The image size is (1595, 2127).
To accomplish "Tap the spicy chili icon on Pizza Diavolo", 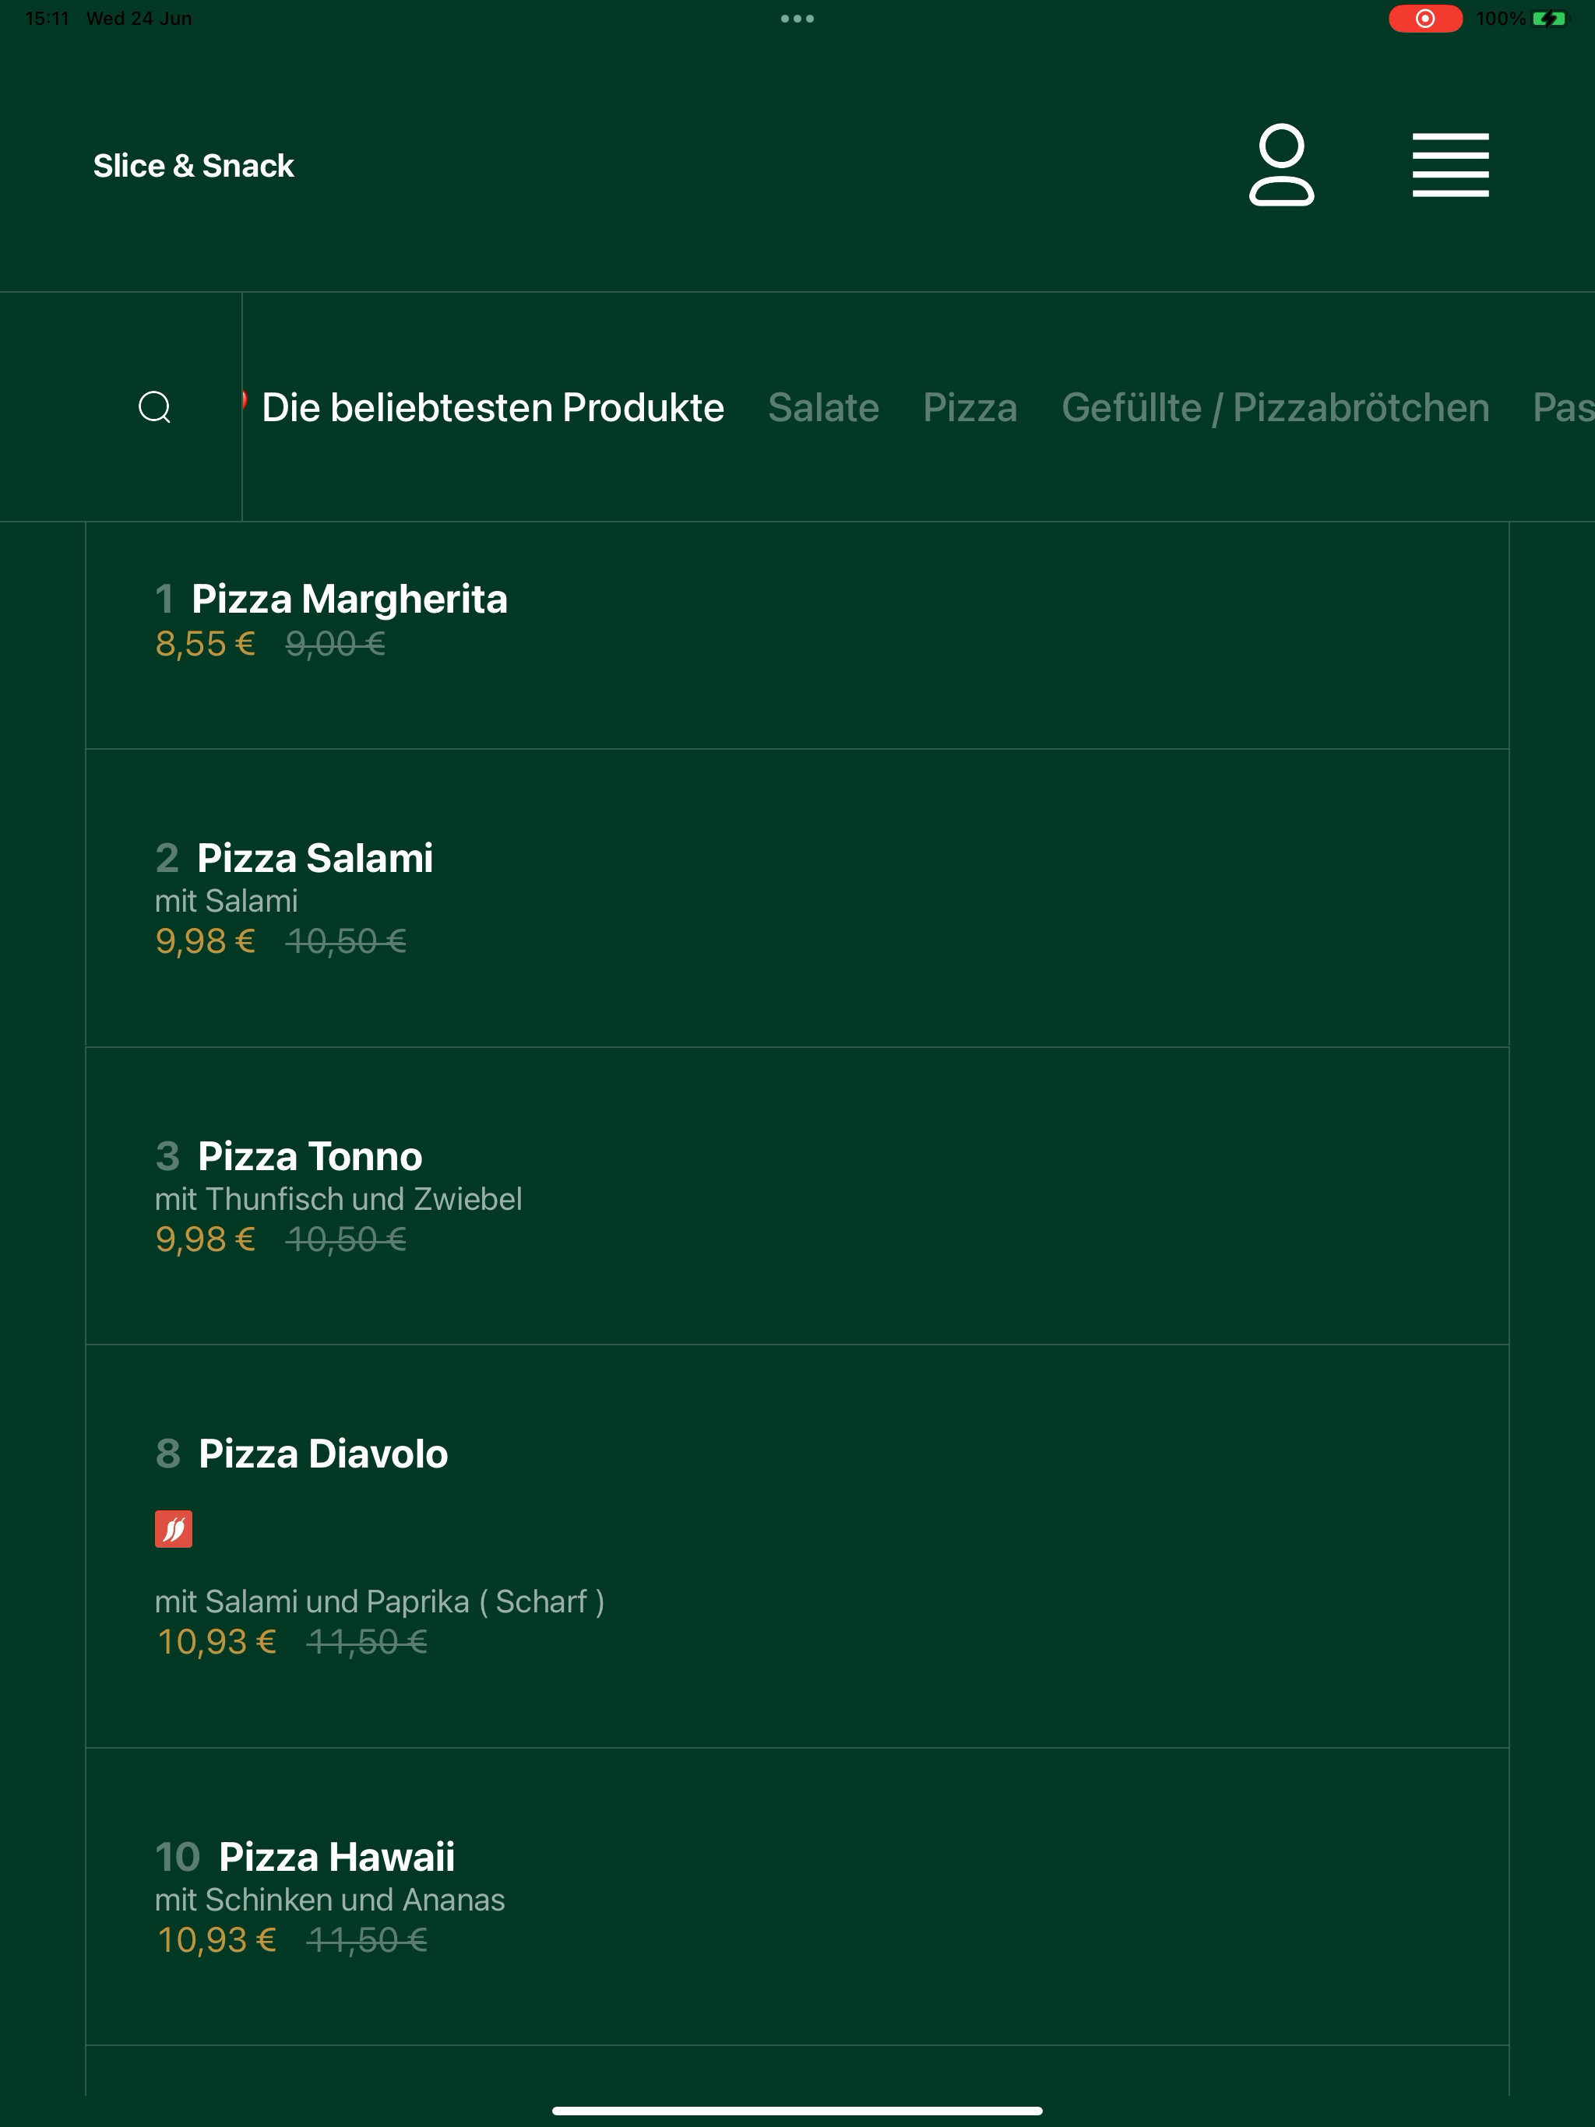I will click(173, 1529).
